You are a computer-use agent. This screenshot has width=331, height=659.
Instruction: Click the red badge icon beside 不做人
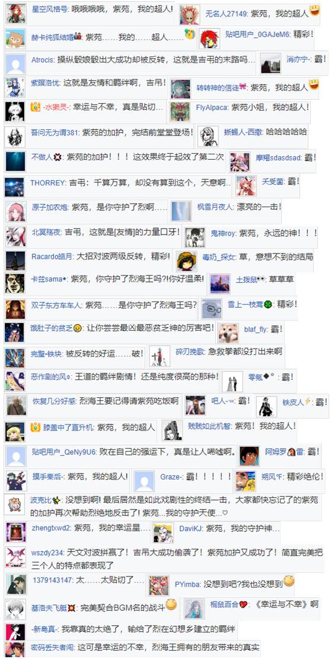(58, 157)
